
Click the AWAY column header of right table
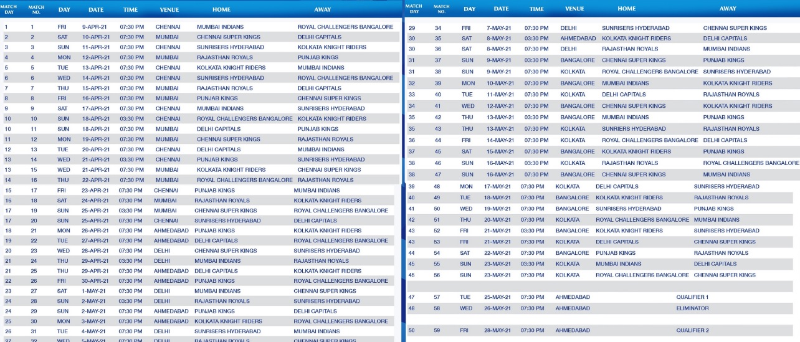(x=728, y=9)
